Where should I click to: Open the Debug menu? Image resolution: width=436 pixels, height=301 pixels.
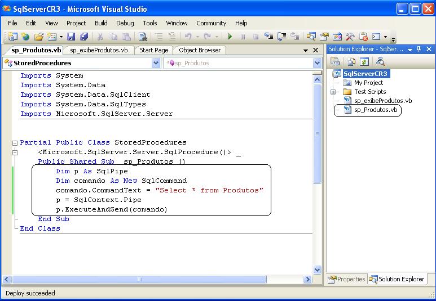pos(125,23)
